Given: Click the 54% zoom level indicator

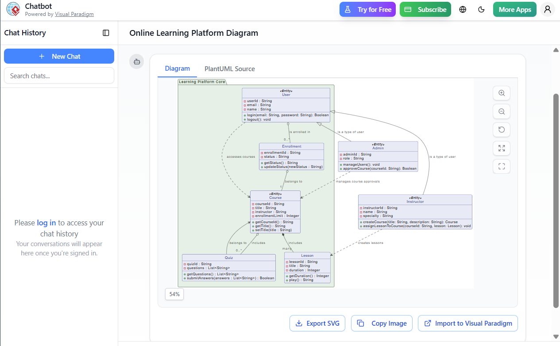Looking at the screenshot, I should [174, 294].
